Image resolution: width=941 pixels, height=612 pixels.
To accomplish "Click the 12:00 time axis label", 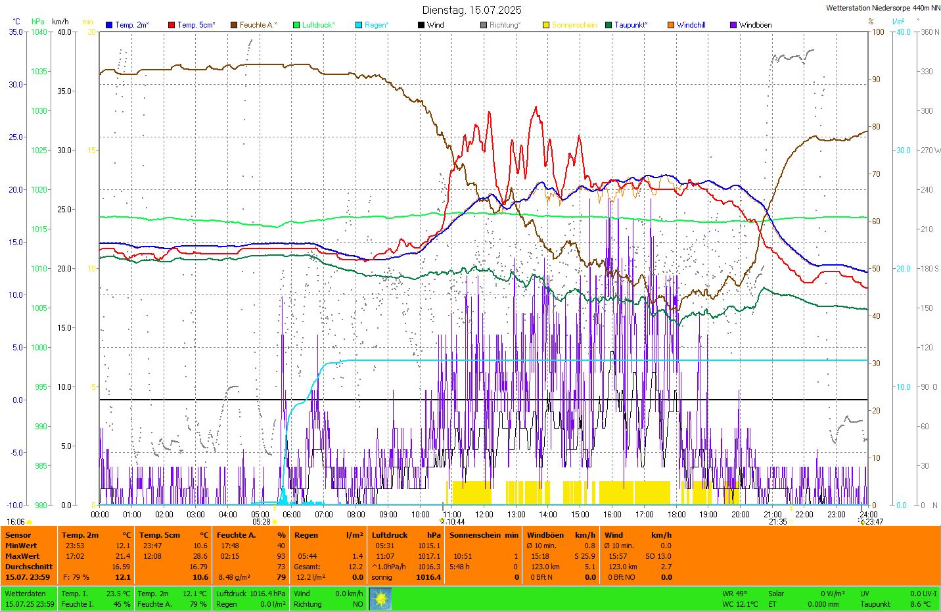I will 484,515.
